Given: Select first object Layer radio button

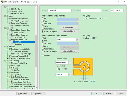Looking at the screenshot, I should click(43, 26).
